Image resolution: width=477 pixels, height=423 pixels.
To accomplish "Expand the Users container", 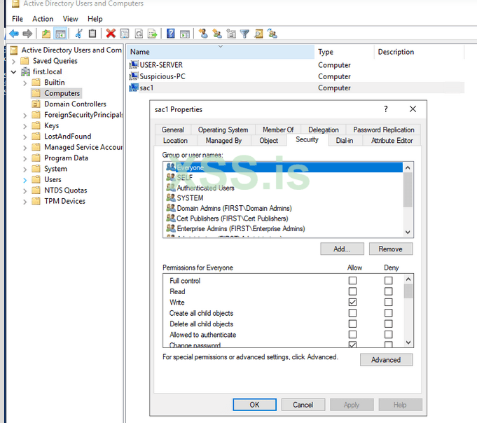I will 25,180.
